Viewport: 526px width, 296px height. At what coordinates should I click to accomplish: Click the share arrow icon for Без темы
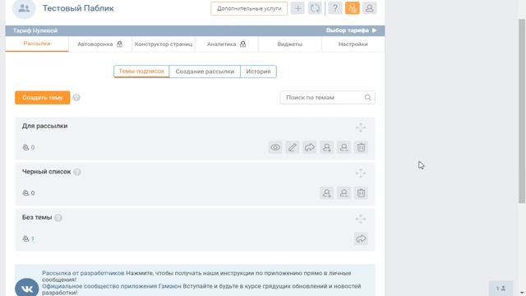(x=361, y=238)
